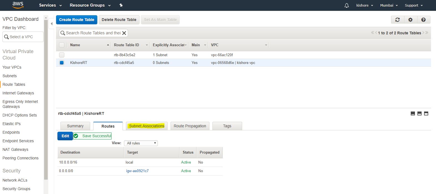Collapse the left navigation pane arrow
The height and width of the screenshot is (194, 436).
tap(52, 24)
